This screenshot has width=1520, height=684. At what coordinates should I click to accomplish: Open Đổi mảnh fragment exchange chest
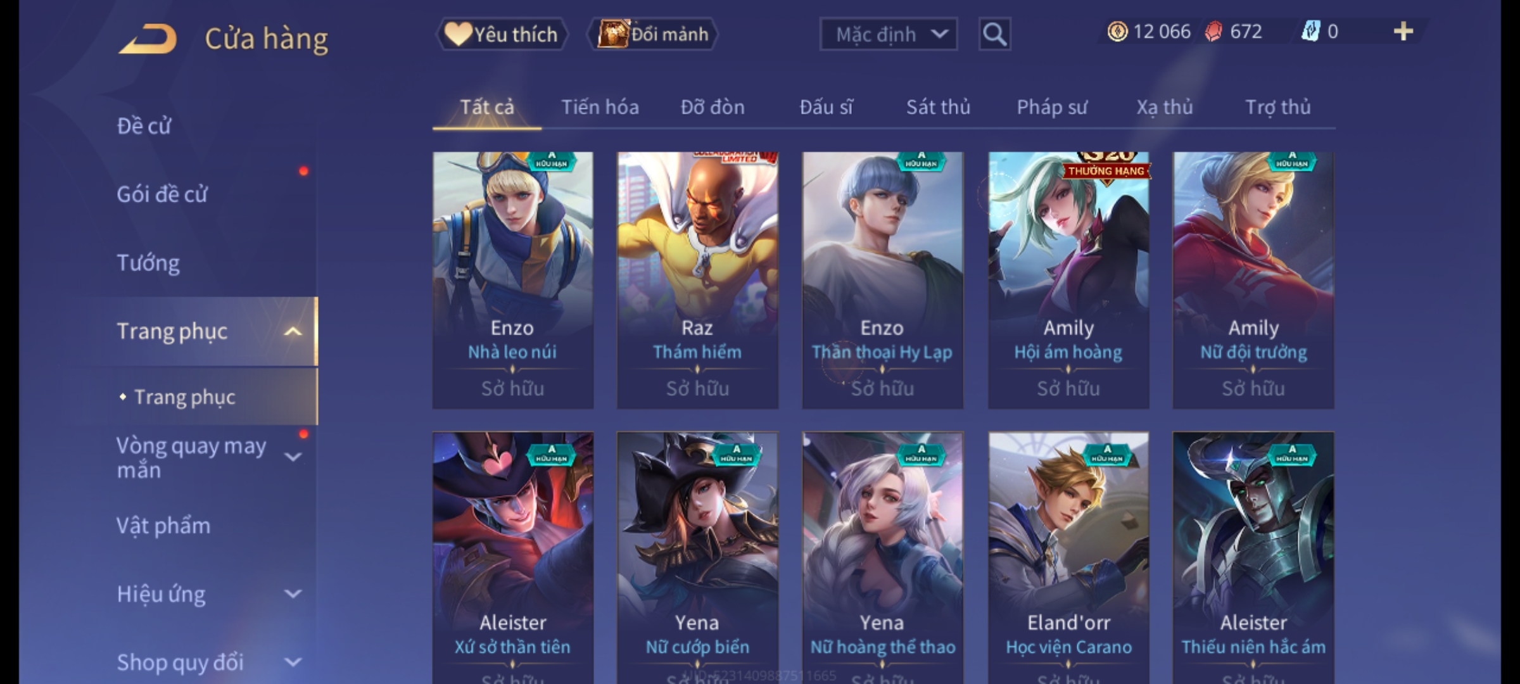653,34
